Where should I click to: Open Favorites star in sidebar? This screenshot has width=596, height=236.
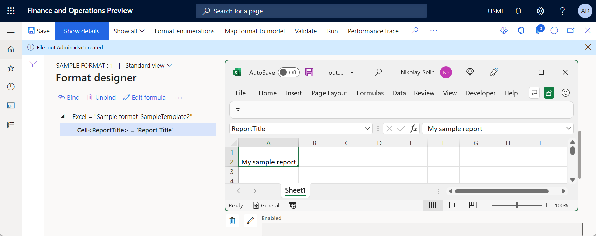pyautogui.click(x=11, y=68)
